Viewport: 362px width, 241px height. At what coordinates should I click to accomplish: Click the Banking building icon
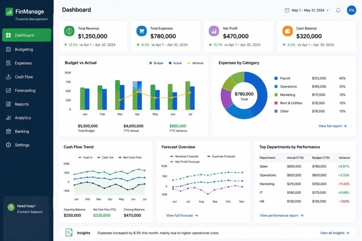8,131
